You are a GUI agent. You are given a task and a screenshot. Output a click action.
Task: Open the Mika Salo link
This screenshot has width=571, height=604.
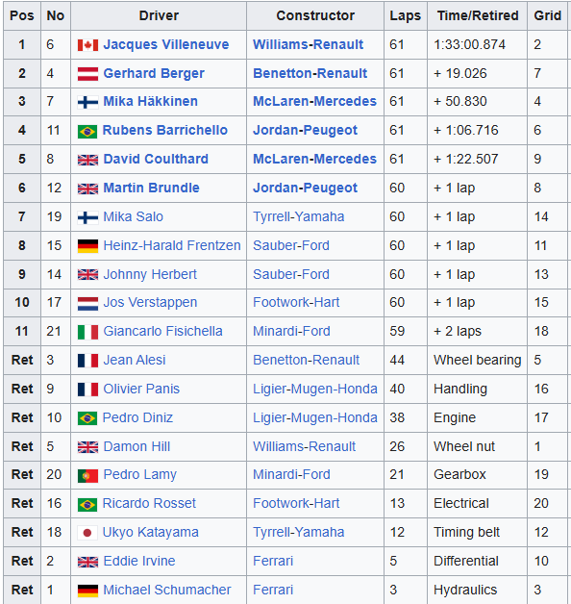[x=134, y=216]
